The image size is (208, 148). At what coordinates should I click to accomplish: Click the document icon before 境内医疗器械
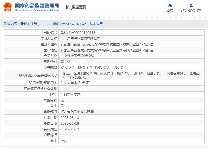point(6,24)
